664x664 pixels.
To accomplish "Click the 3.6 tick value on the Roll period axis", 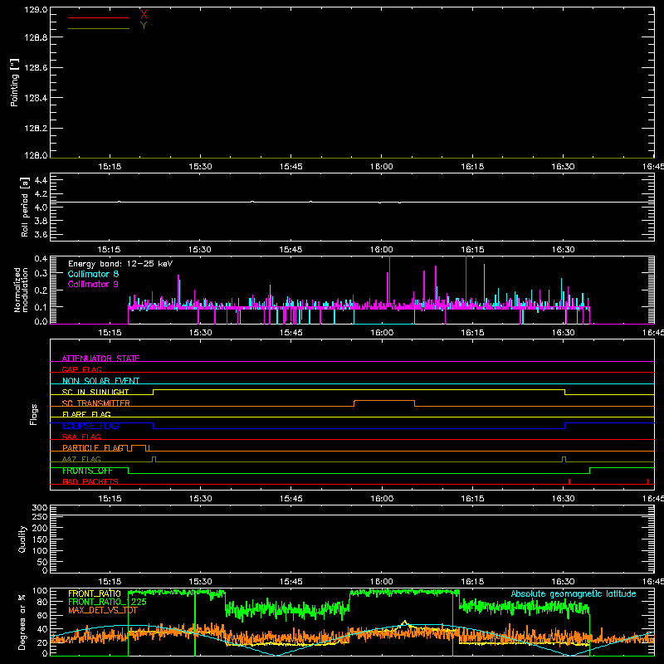I will 41,234.
